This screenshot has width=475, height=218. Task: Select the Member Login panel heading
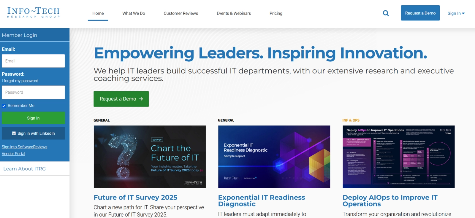tap(20, 35)
